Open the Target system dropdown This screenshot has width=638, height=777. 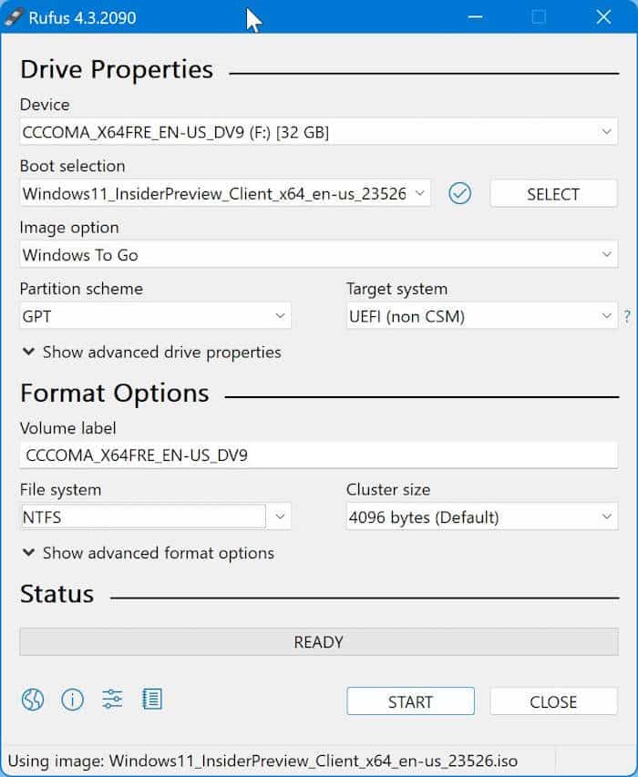[x=481, y=316]
